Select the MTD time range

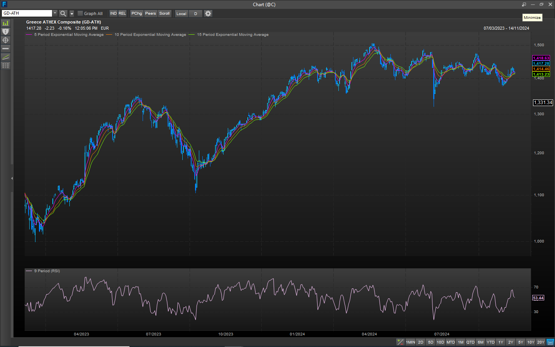(451, 342)
